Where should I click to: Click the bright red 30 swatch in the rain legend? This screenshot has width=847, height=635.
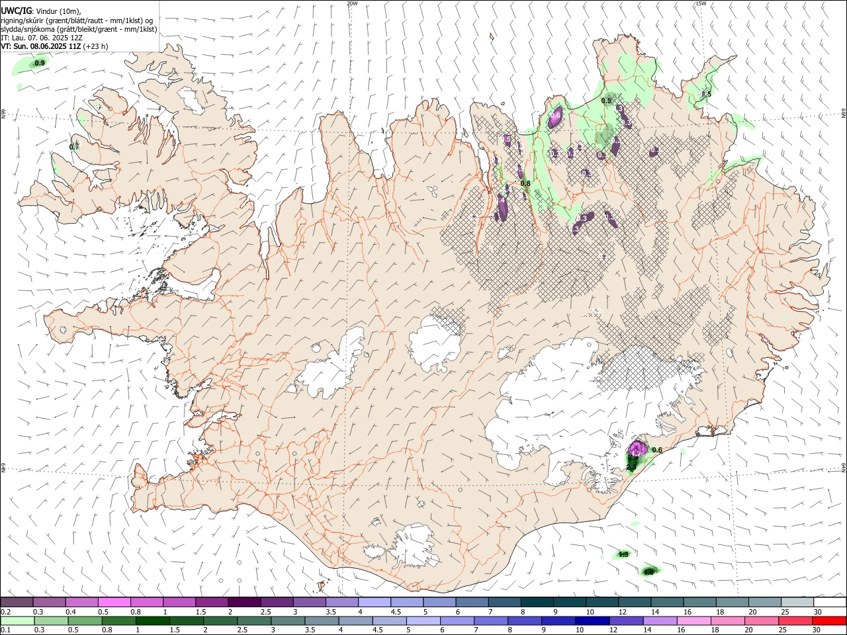(830, 620)
